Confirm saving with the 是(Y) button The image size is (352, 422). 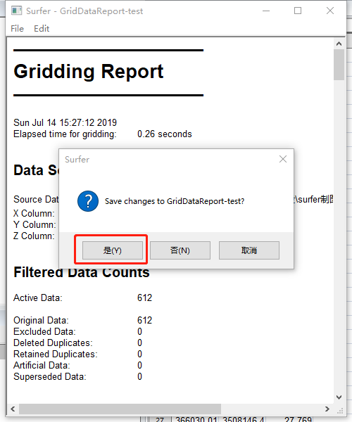[x=113, y=250]
